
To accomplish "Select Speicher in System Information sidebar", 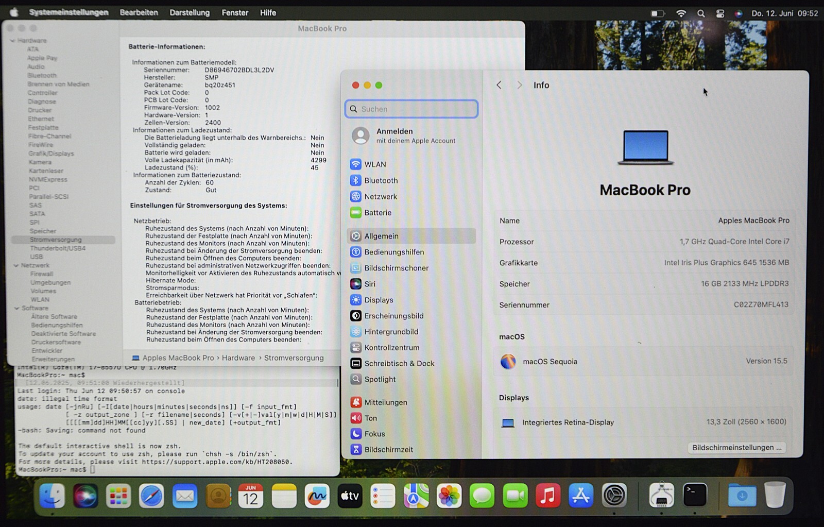I will click(43, 231).
